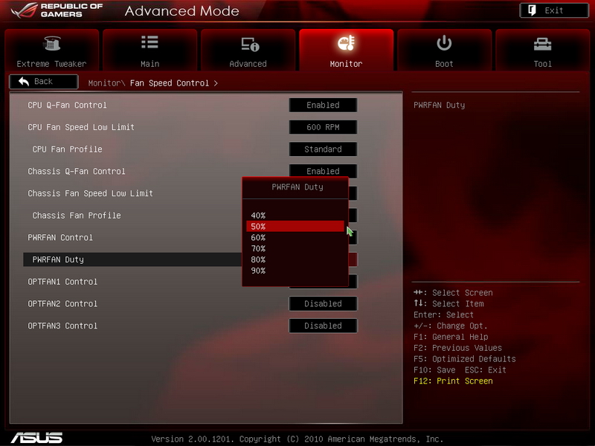595x446 pixels.
Task: Click the Back button
Action: pyautogui.click(x=44, y=82)
